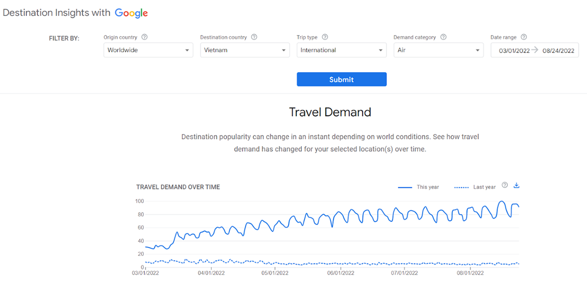Click the Destination Insights with Google title

coord(56,13)
